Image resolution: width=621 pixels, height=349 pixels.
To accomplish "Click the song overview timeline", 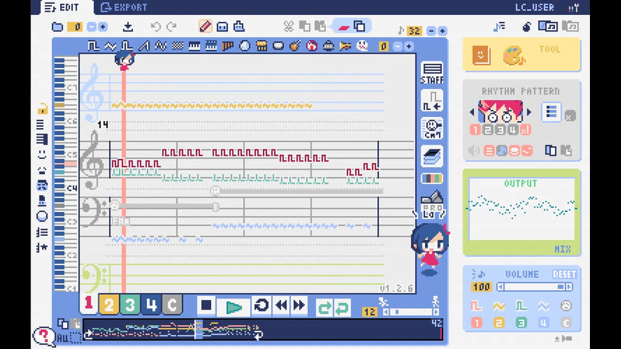I will point(261,330).
